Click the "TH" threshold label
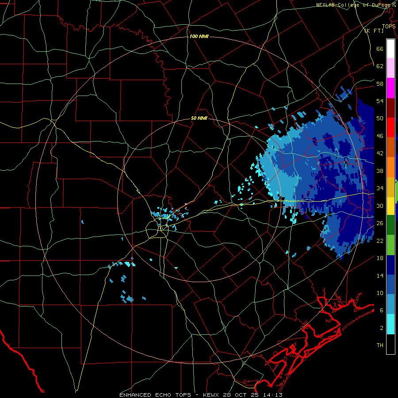Viewport: 398px width, 398px height. 380,345
